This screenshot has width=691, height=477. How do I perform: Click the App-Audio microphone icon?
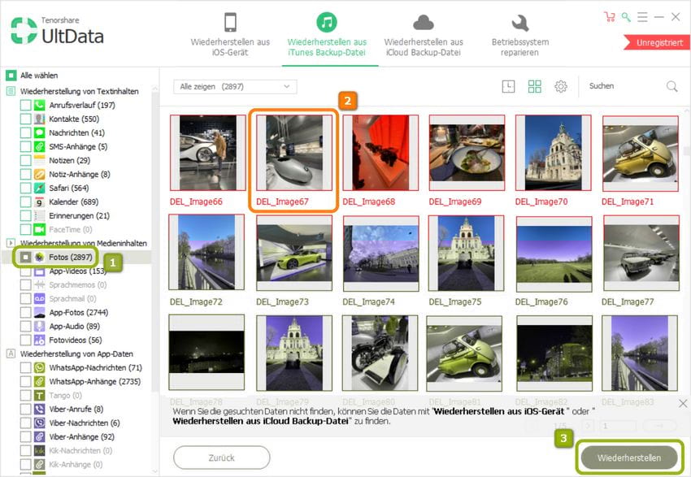click(x=40, y=327)
